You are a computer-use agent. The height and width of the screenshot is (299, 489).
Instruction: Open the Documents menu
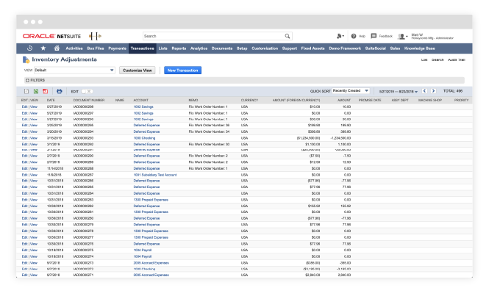point(222,48)
